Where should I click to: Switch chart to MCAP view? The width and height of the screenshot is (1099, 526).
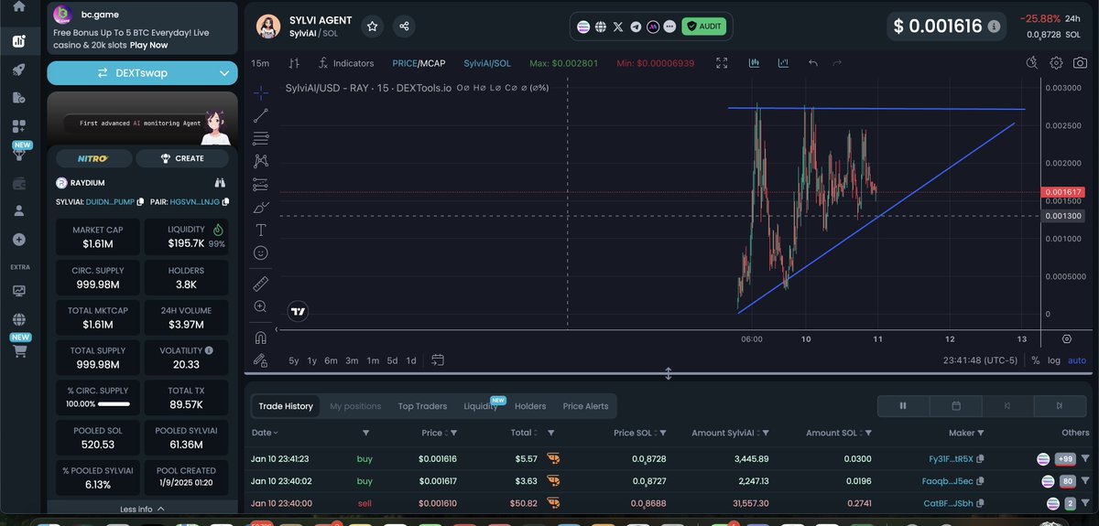click(x=433, y=63)
